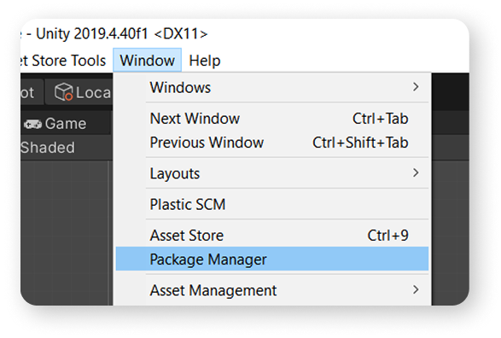This screenshot has width=501, height=338.
Task: Switch to the Game tab
Action: pos(66,123)
